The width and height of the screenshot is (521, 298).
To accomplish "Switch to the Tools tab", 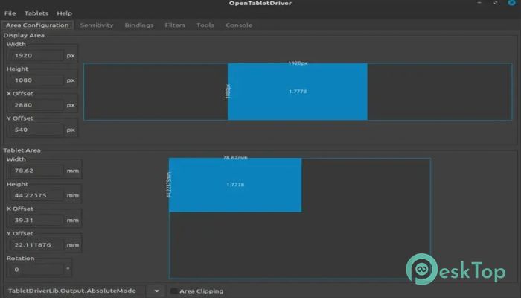I will 205,25.
